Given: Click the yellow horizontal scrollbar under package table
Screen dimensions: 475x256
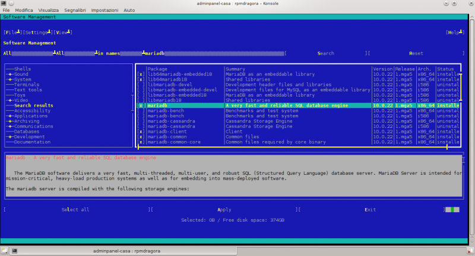Looking at the screenshot, I should pyautogui.click(x=292, y=148).
